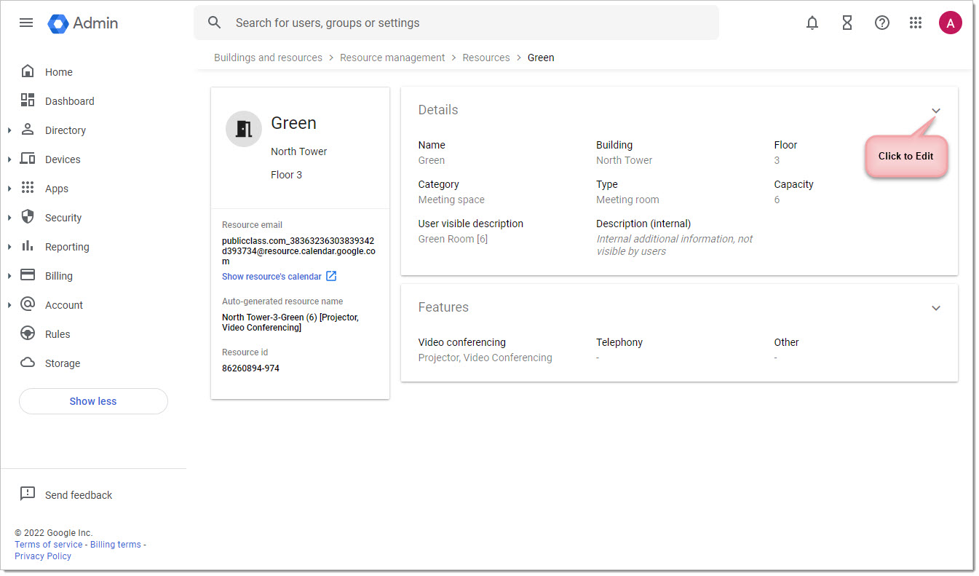Open the account avatar with letter A

pyautogui.click(x=951, y=23)
